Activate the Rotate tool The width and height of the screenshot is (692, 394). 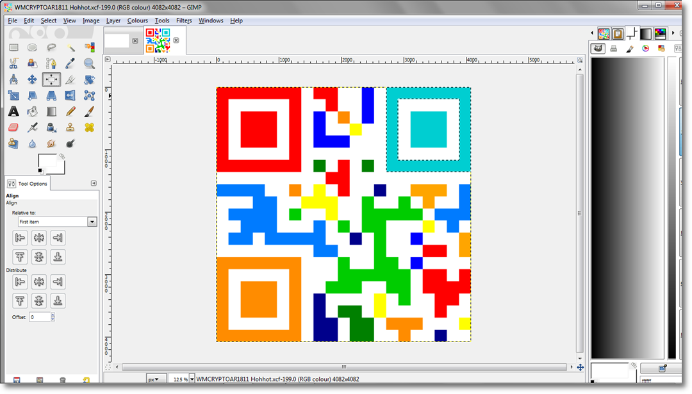(89, 79)
